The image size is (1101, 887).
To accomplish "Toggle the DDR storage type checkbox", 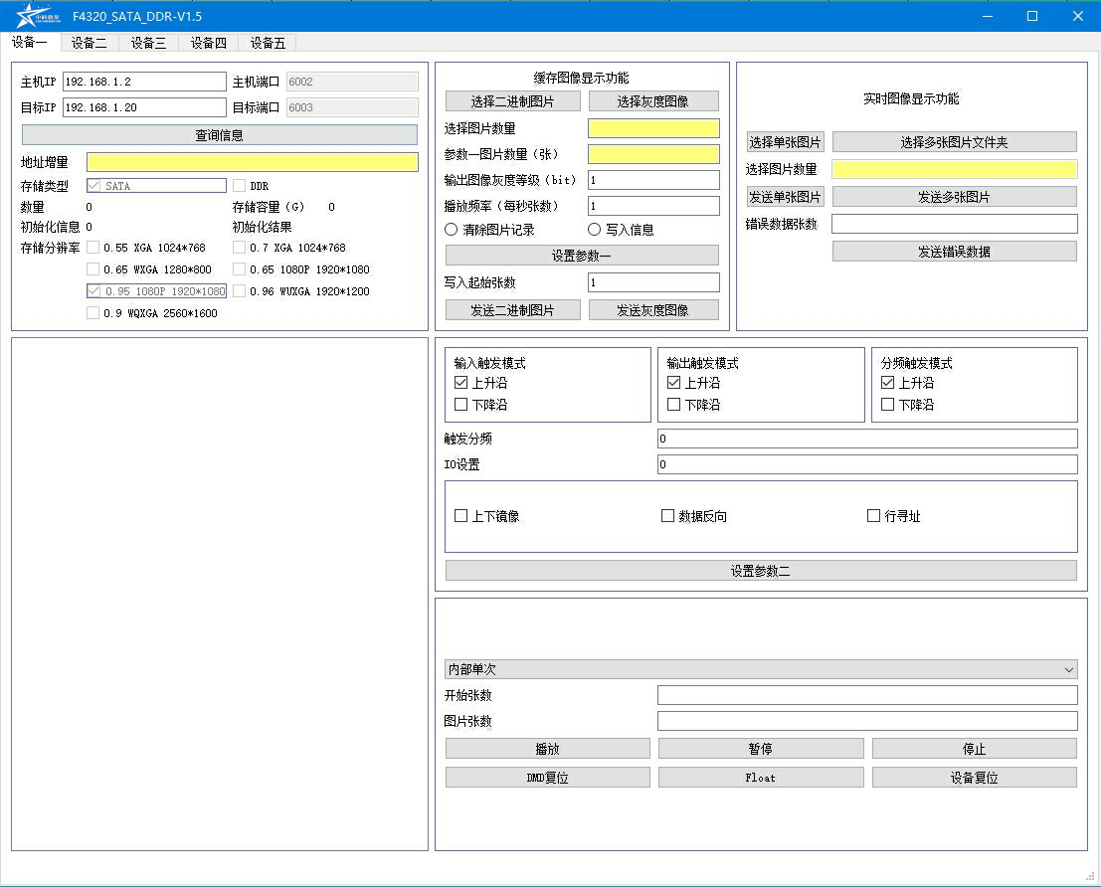I will 240,186.
